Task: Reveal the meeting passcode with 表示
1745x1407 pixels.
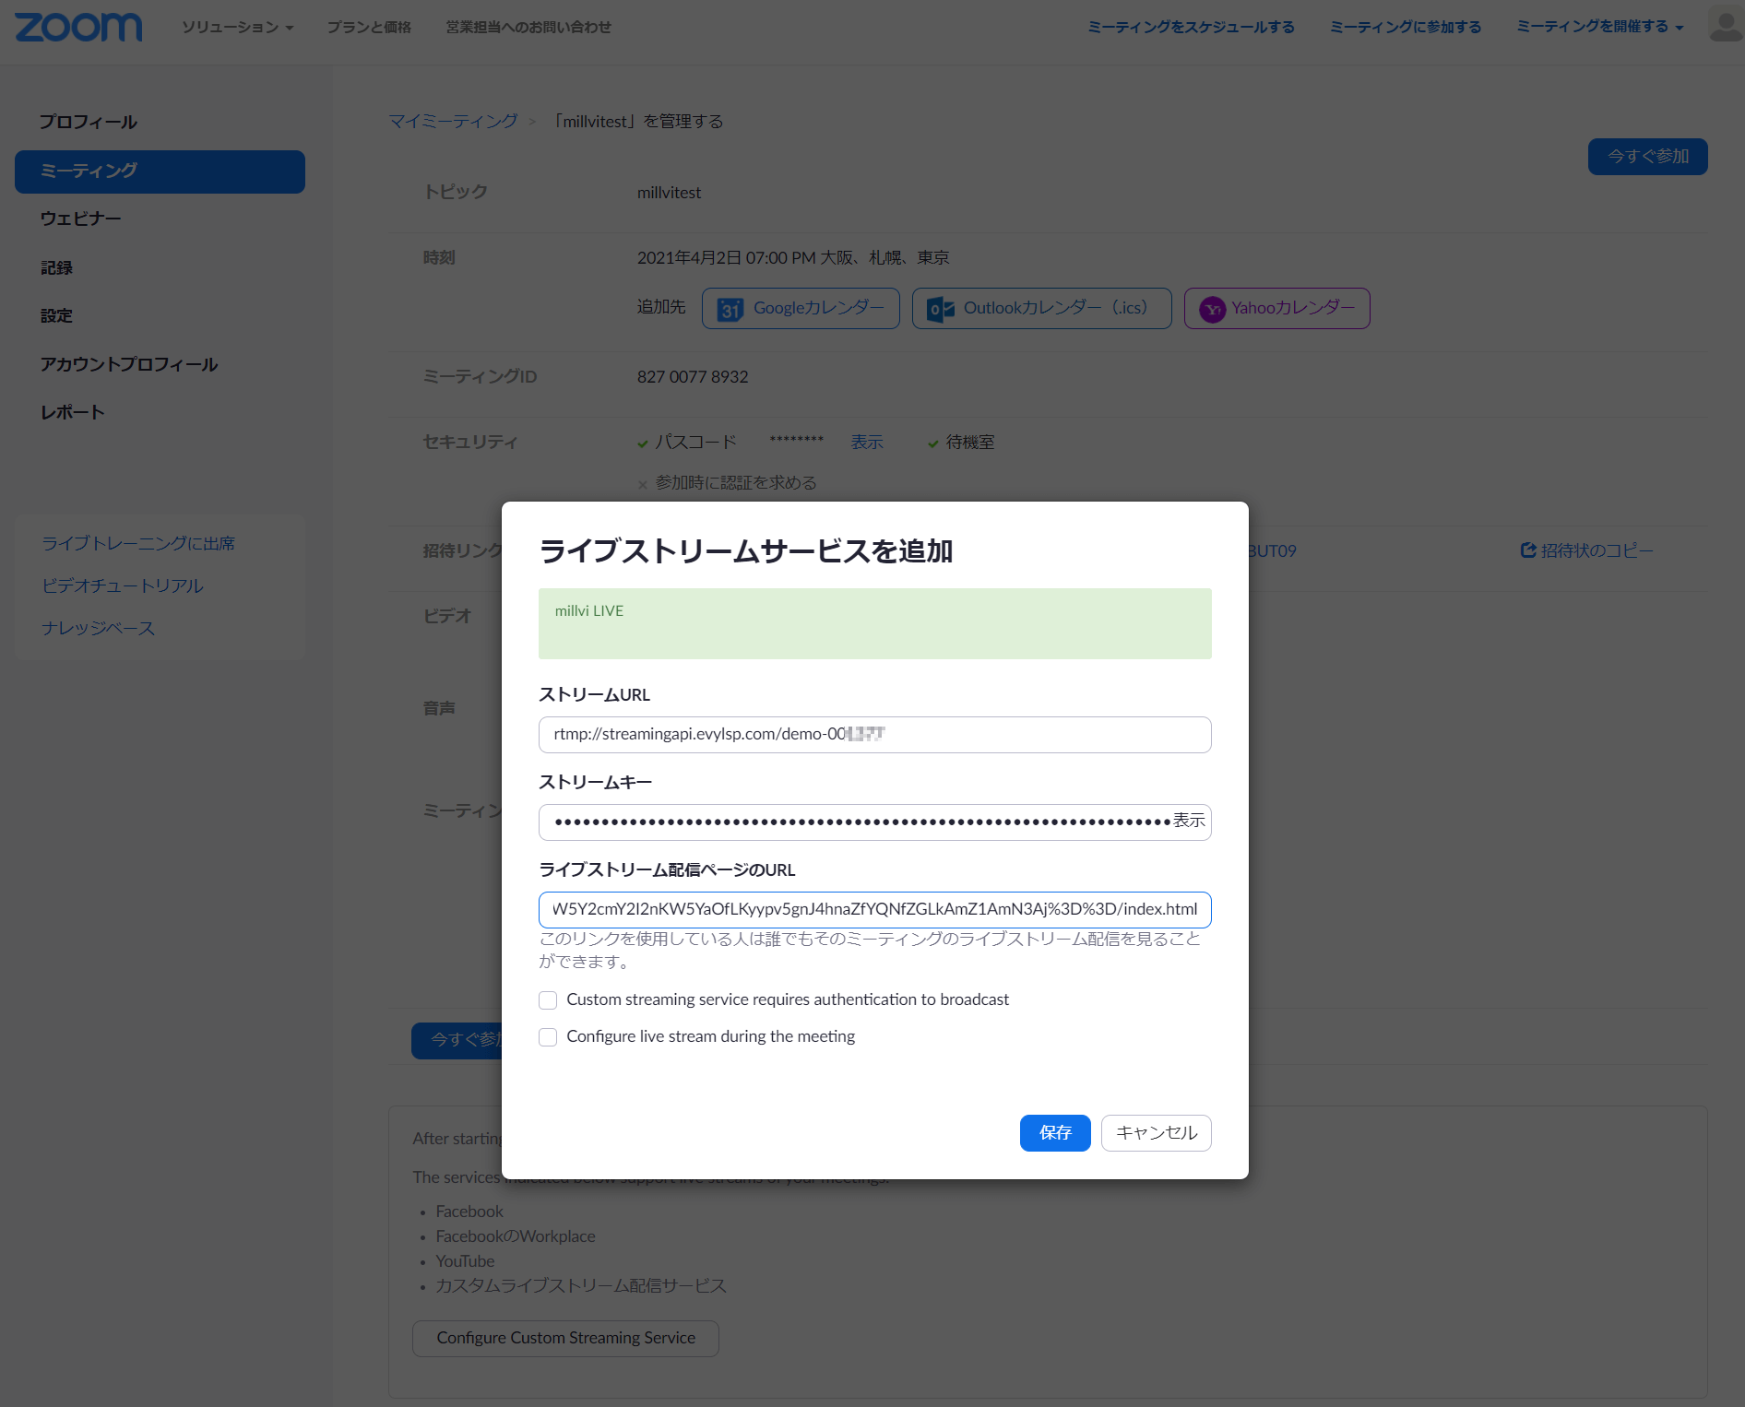Action: [x=866, y=442]
